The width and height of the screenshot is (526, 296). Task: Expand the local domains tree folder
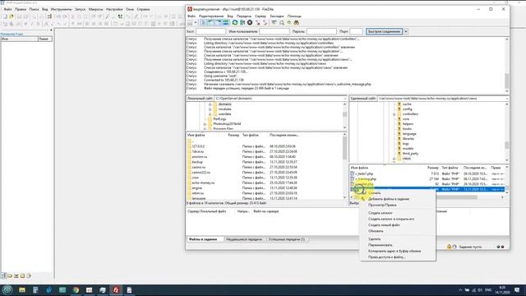[x=210, y=104]
